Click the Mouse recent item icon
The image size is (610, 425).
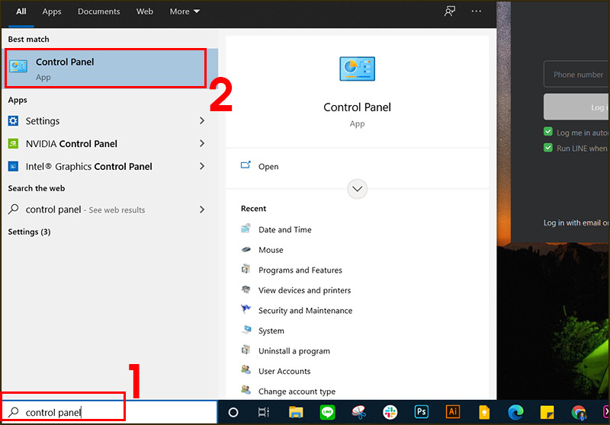point(246,249)
